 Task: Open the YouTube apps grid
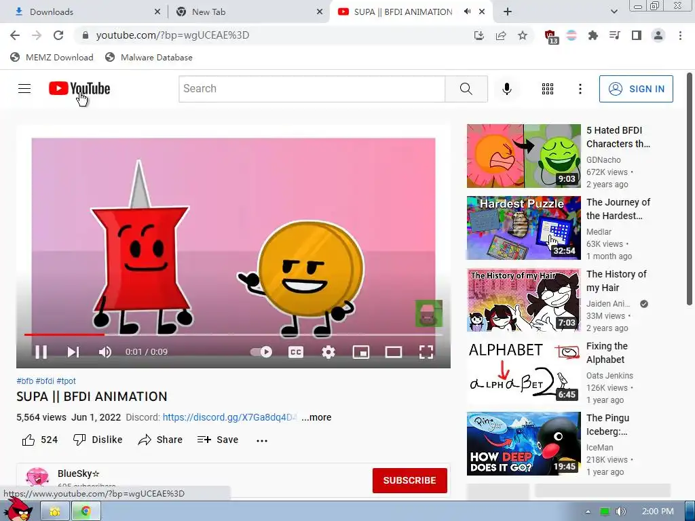tap(548, 89)
